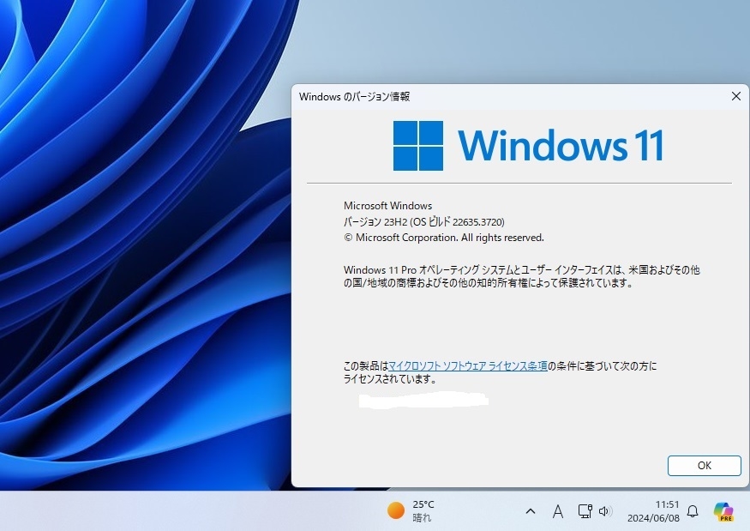Launch Copilot preview icon in taskbar
This screenshot has width=750, height=531.
(x=723, y=511)
